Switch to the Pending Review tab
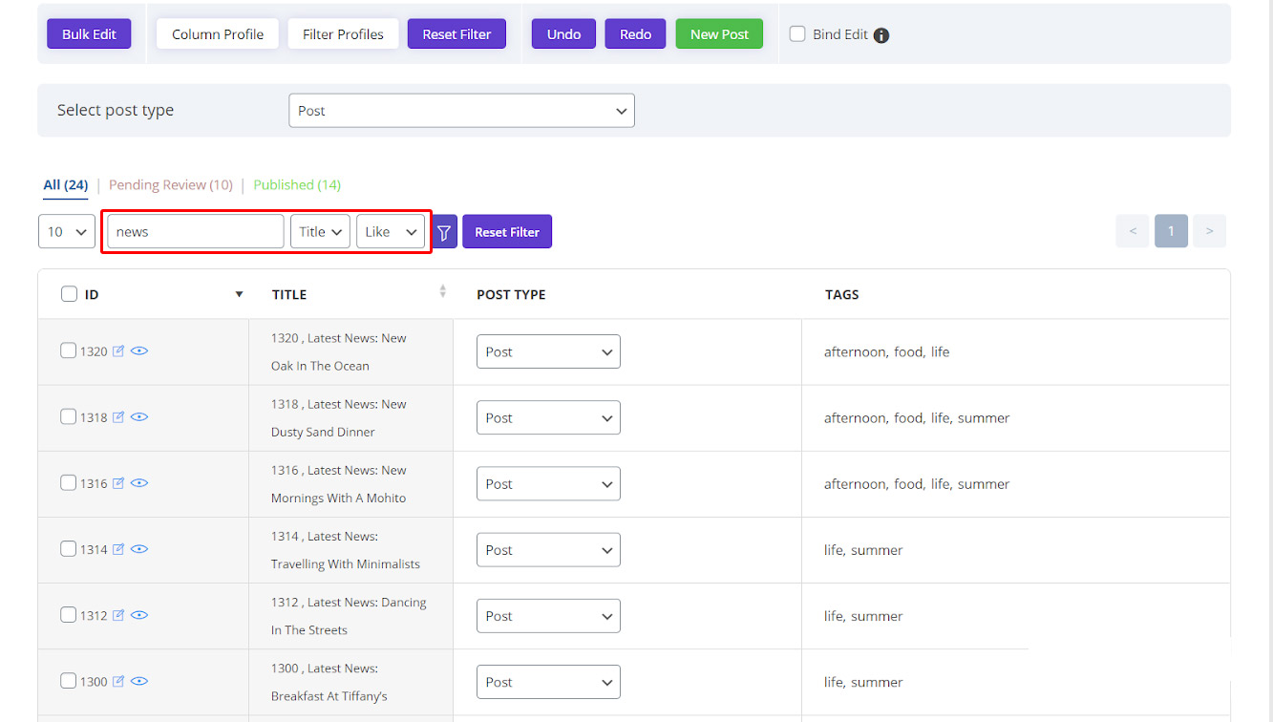 coord(170,184)
